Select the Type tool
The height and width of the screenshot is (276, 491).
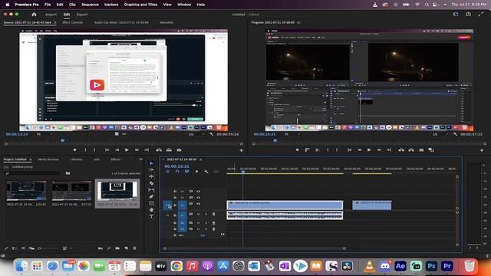coord(152,216)
